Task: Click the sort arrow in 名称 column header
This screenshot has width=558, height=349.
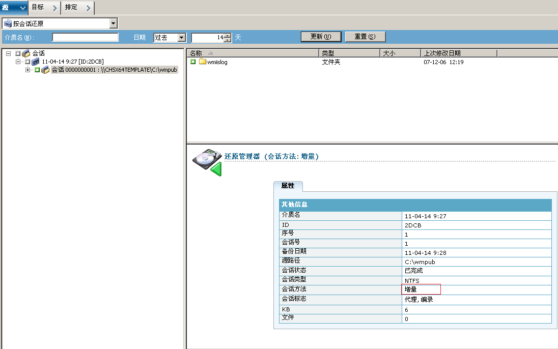Action: 211,53
